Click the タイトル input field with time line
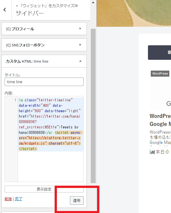 [44, 82]
